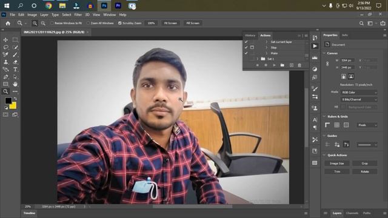Screen dimensions: 388x218
Task: Toggle check for Set current layer step
Action: tap(246, 42)
